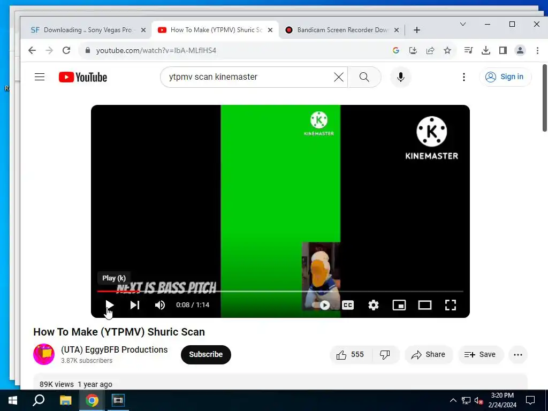
Task: Install app icon in address bar
Action: coord(413,50)
